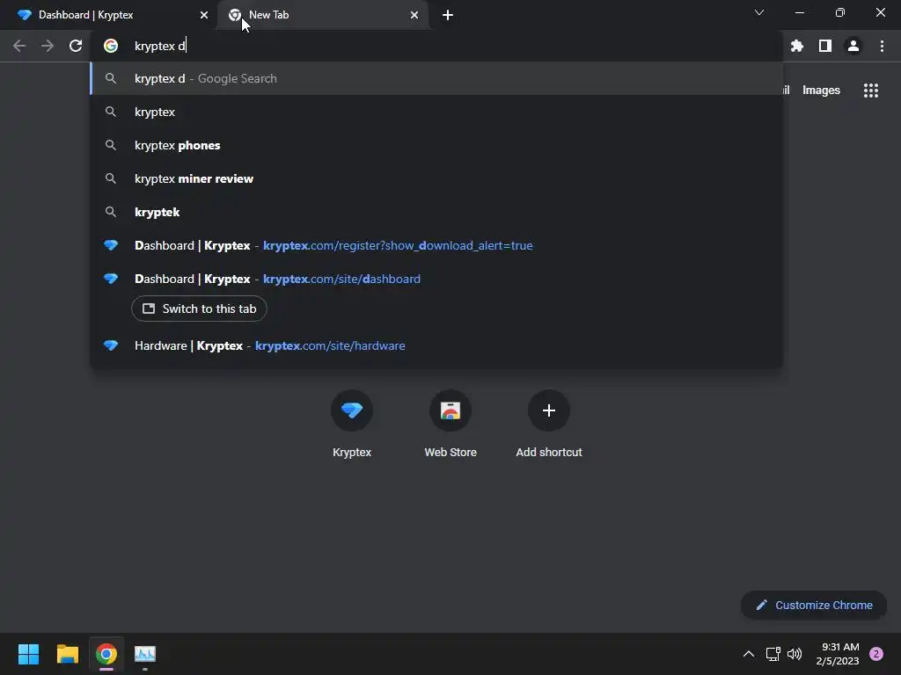Click 'Switch to this tab' button

(199, 308)
